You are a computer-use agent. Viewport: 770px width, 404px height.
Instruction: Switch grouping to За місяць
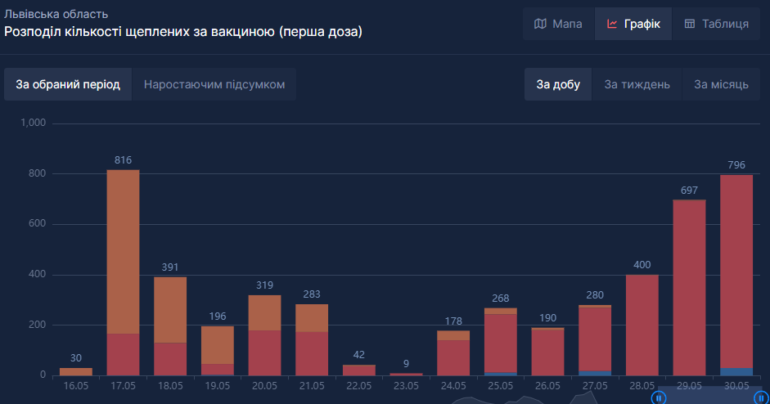tap(721, 84)
